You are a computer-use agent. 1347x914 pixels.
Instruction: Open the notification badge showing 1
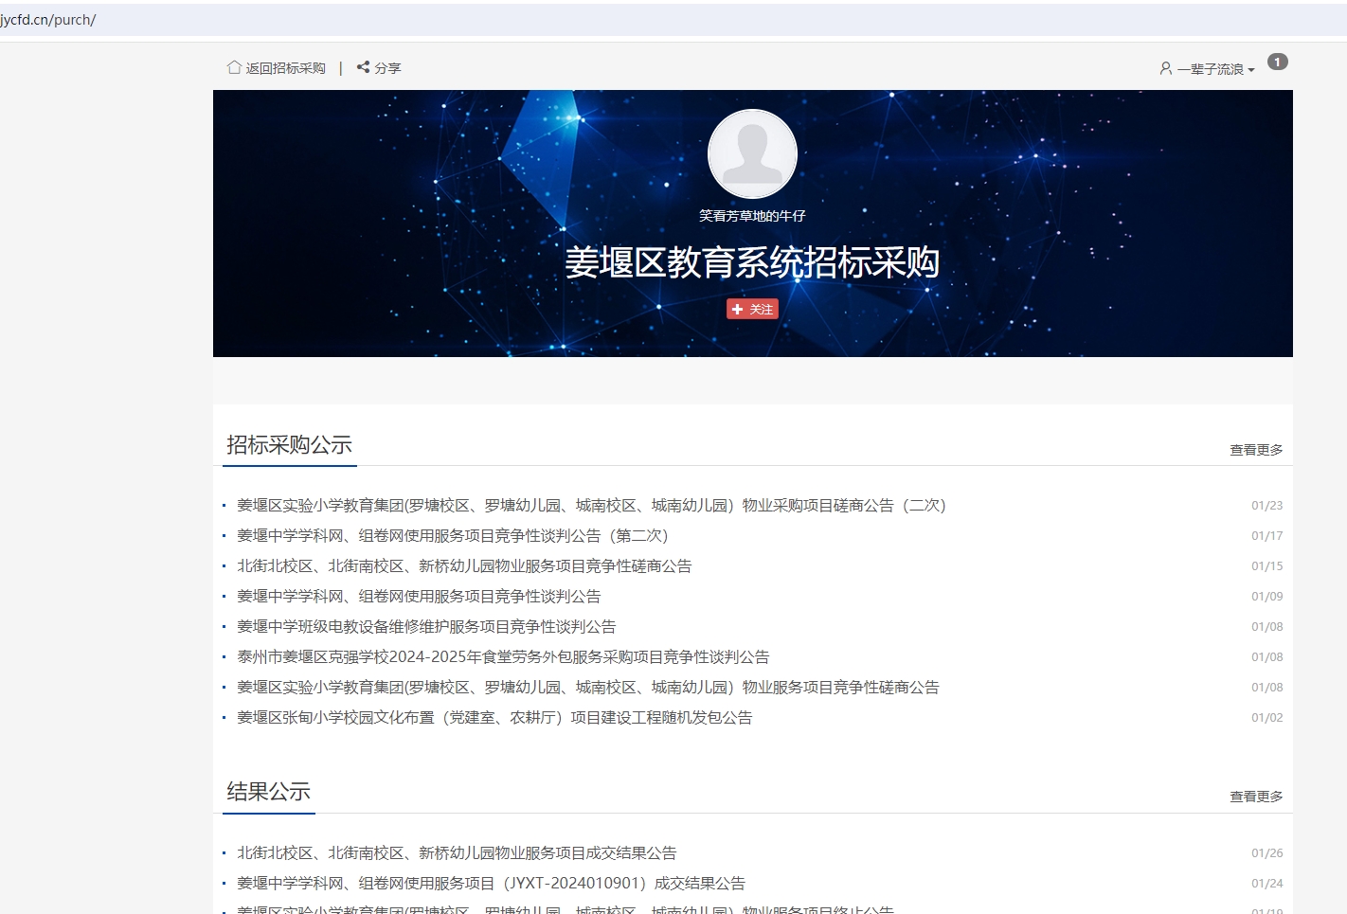(1278, 62)
